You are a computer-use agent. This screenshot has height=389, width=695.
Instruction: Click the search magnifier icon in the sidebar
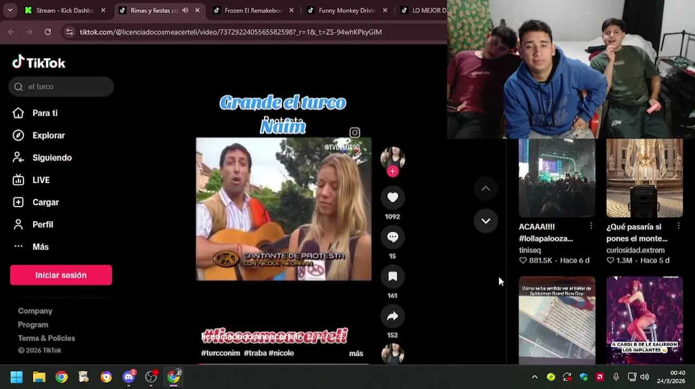click(x=18, y=86)
